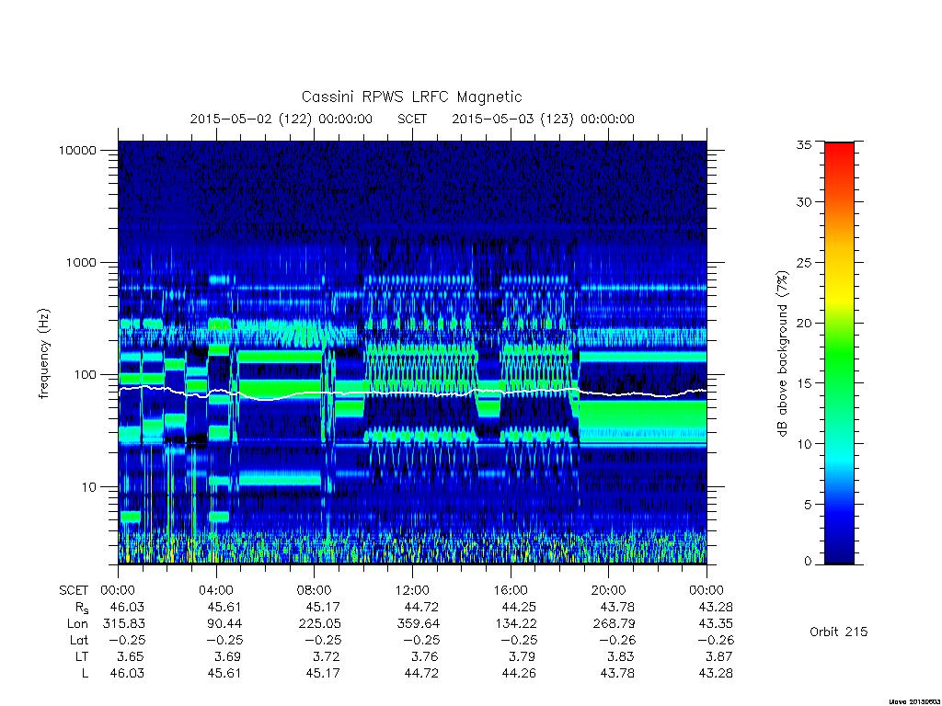Click the LT value 3.65
Screen dimensions: 942x706
(131, 656)
